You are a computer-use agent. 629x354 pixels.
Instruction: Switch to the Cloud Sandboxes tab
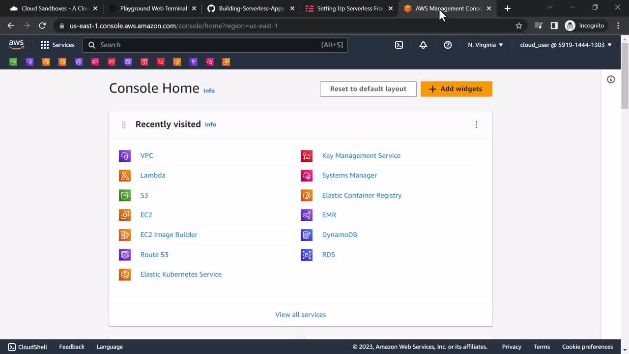point(53,8)
